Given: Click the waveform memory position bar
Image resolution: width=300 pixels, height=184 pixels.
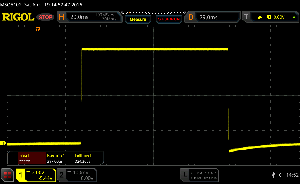Looking at the screenshot, I should tap(154, 13).
